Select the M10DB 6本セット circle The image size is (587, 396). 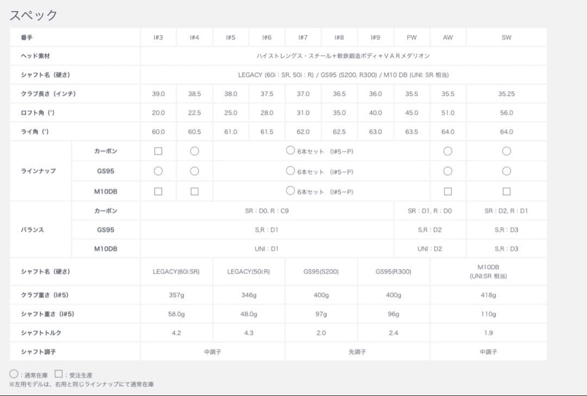(290, 191)
